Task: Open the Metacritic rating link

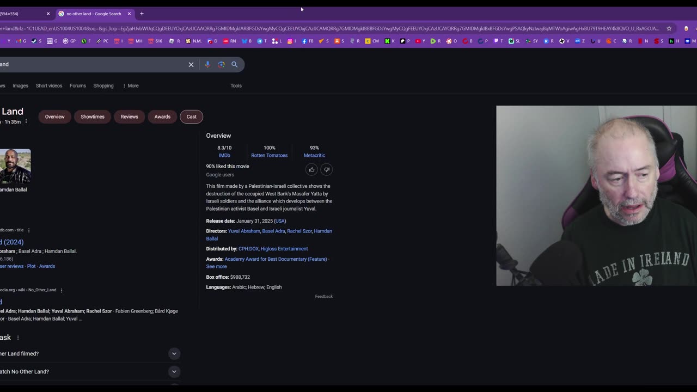Action: tap(314, 155)
